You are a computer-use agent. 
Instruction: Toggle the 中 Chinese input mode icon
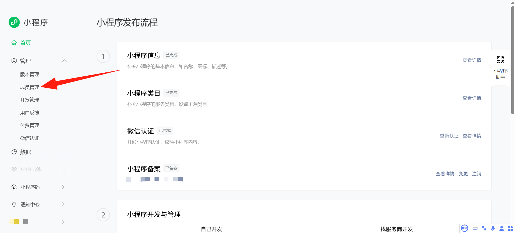(x=475, y=228)
